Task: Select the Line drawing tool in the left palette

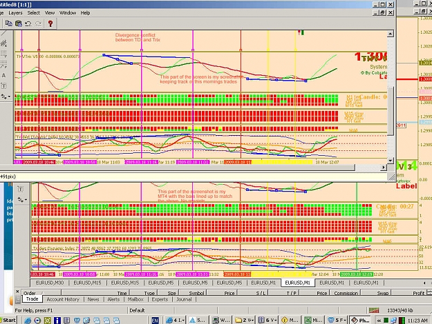Action: (x=3, y=34)
